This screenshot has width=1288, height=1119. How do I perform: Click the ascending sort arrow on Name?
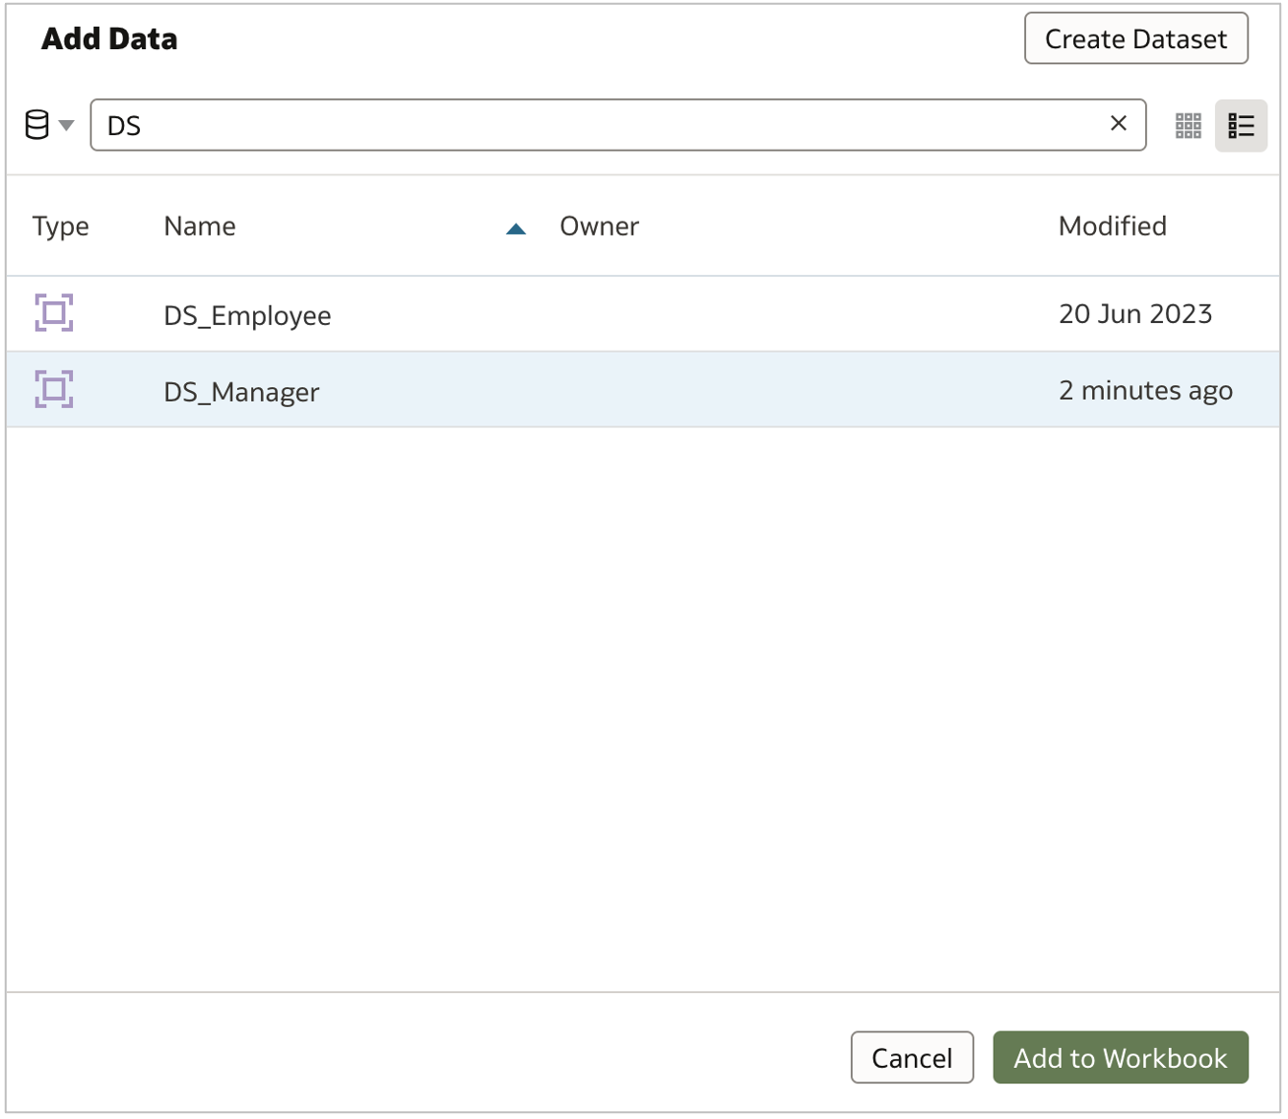click(516, 228)
